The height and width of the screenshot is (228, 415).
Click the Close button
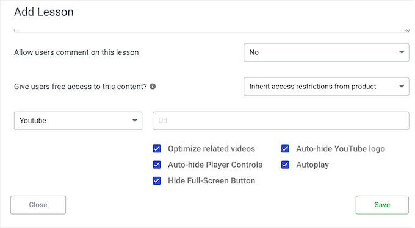pyautogui.click(x=38, y=205)
